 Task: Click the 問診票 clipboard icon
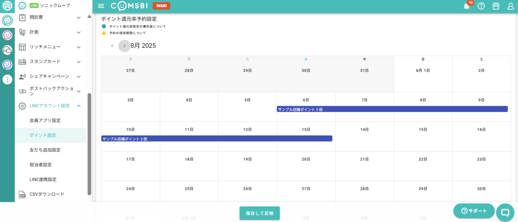coord(22,18)
